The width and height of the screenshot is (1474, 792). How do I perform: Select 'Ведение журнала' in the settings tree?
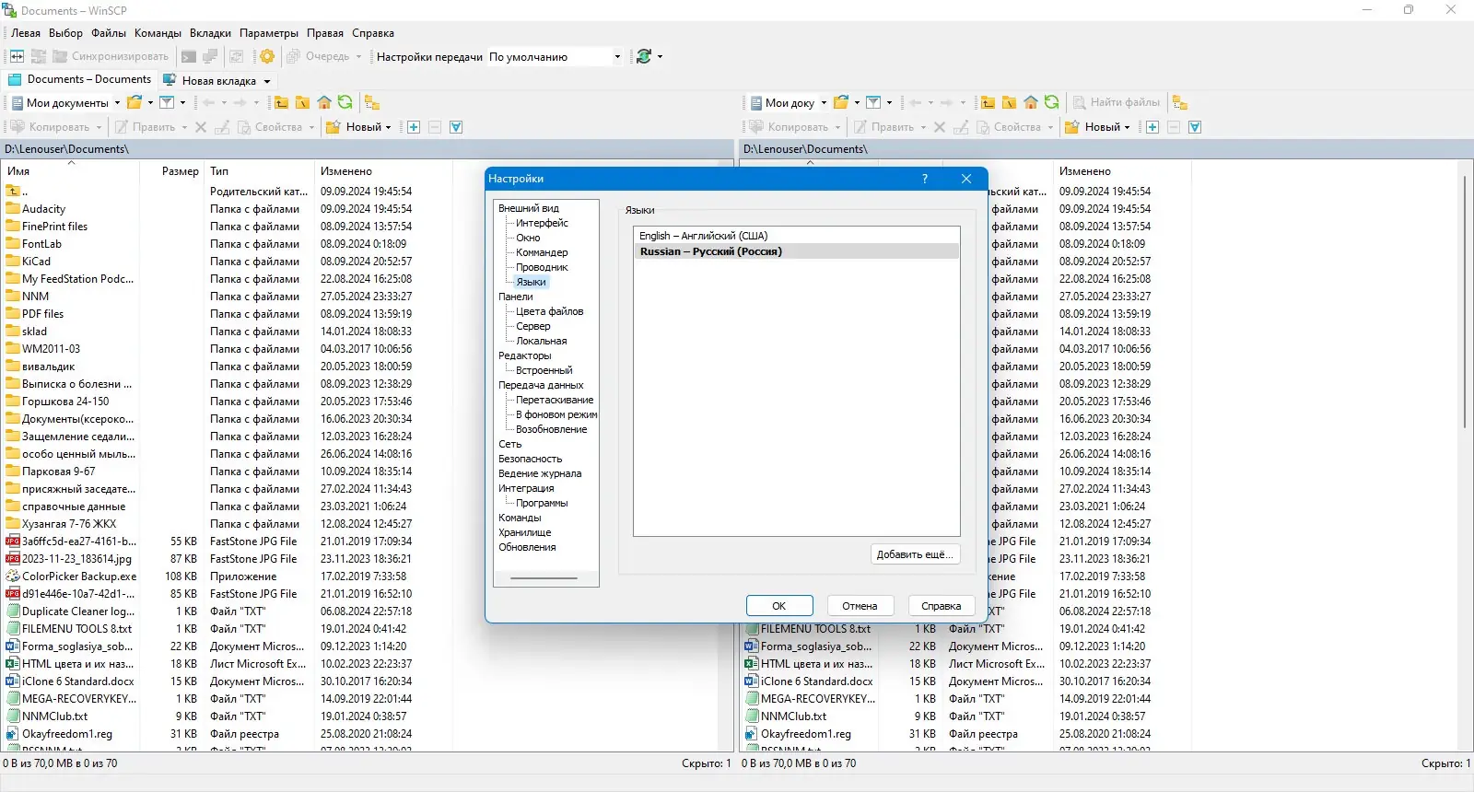[x=540, y=473]
